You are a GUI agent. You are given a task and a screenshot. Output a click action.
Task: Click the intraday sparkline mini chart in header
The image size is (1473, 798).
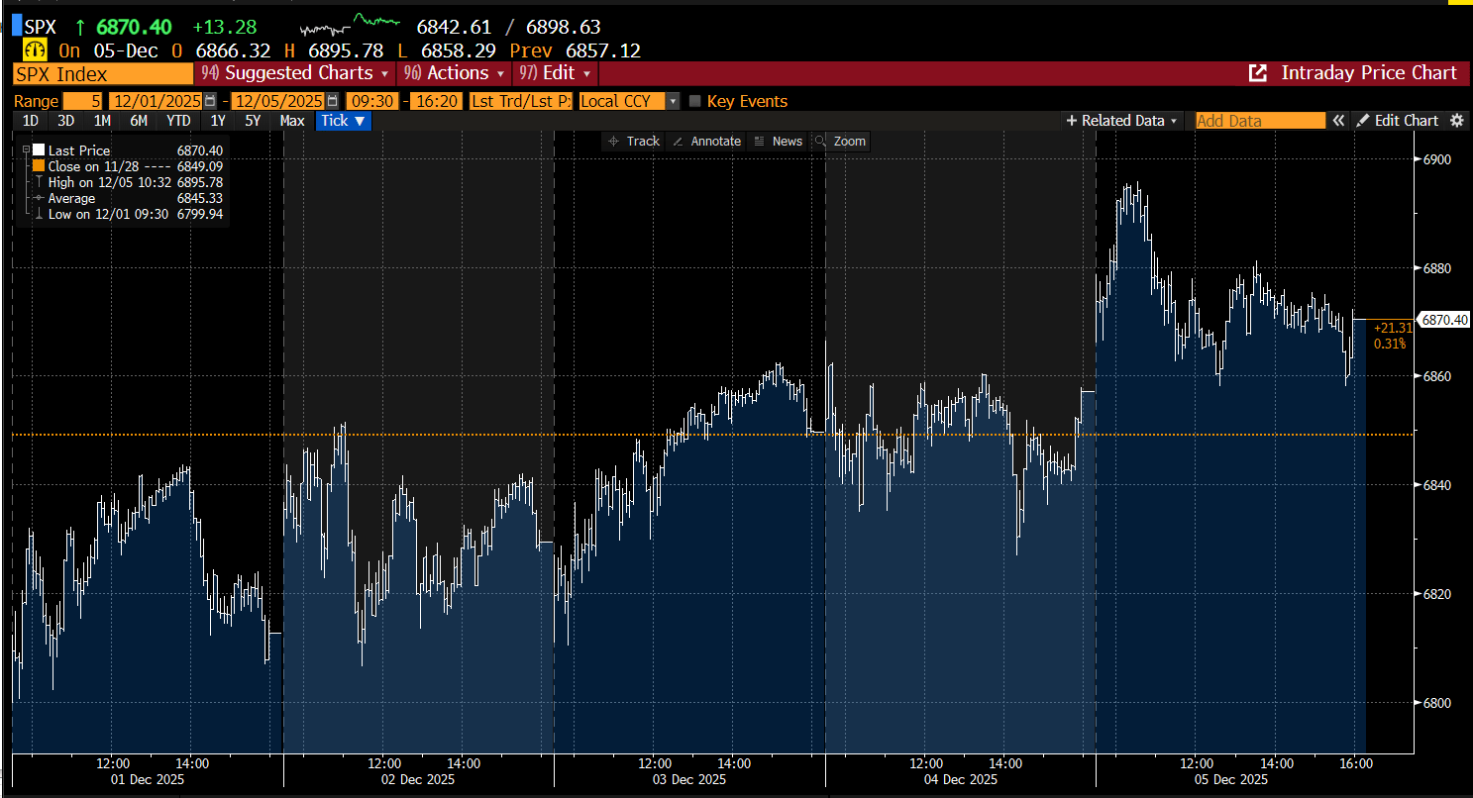pyautogui.click(x=350, y=24)
